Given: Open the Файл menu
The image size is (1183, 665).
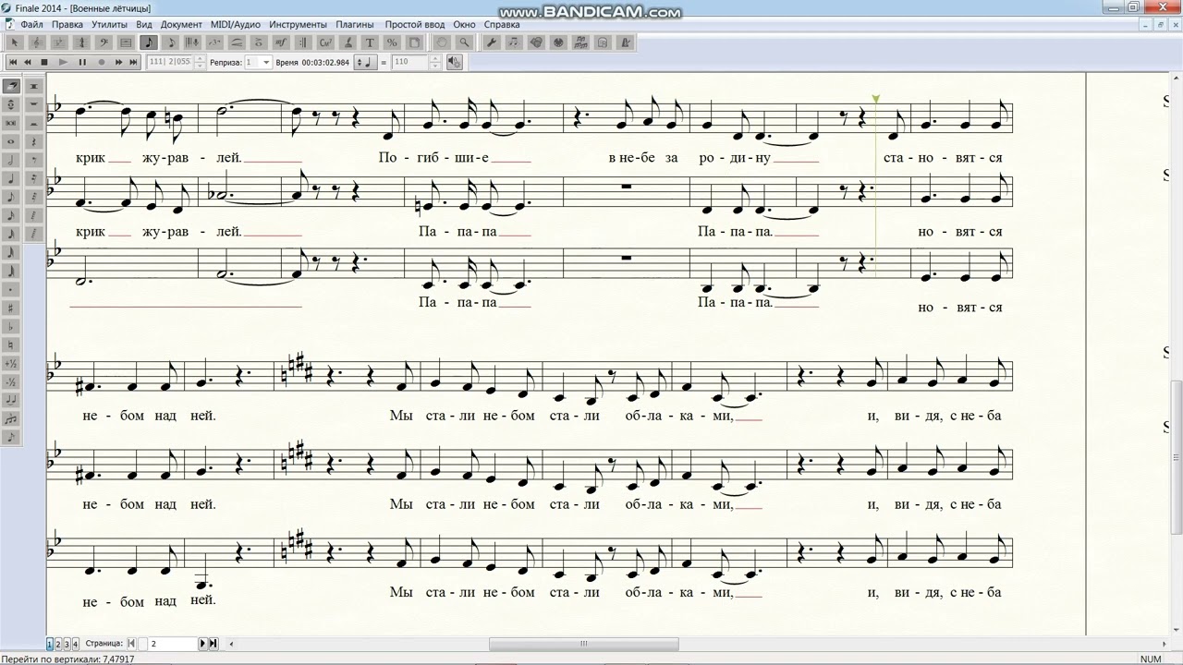Looking at the screenshot, I should [x=30, y=24].
